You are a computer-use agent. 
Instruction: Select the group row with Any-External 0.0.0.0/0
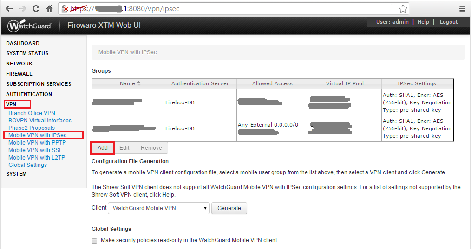273,128
